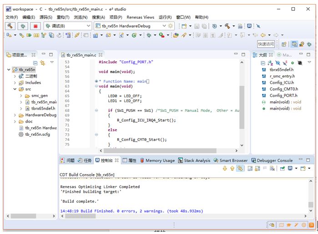
Task: Toggle Link with Editor in project explorer
Action: [43, 63]
